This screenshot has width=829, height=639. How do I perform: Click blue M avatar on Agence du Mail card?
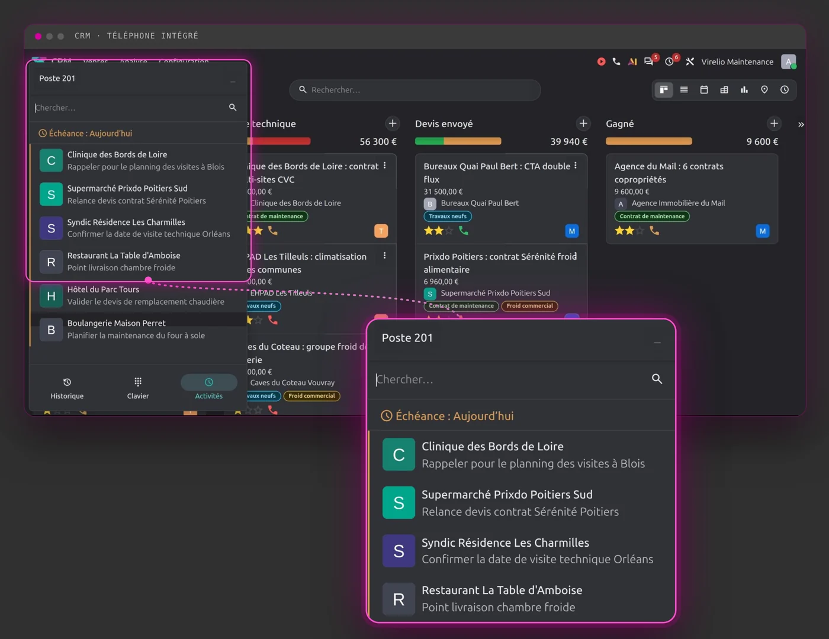tap(763, 231)
